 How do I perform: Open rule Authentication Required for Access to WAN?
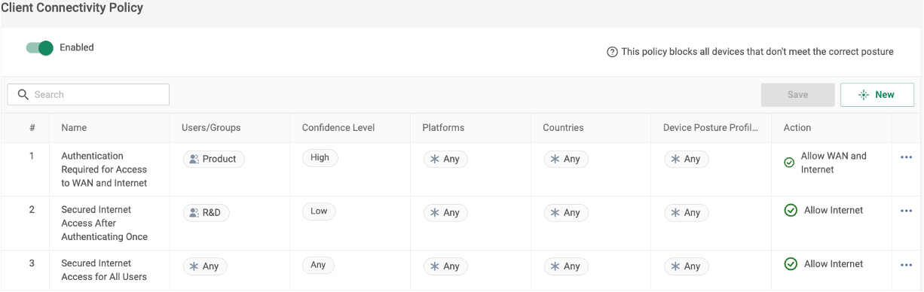(104, 169)
